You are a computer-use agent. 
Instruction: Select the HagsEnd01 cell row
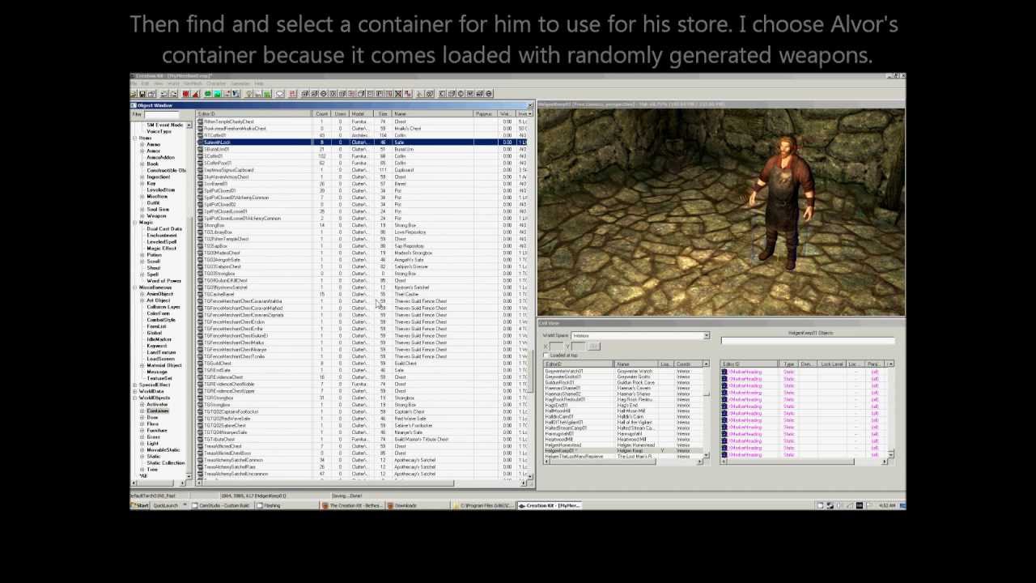623,405
